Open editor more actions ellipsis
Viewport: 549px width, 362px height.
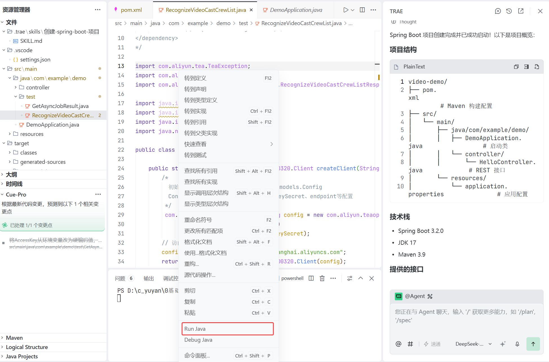pos(373,10)
